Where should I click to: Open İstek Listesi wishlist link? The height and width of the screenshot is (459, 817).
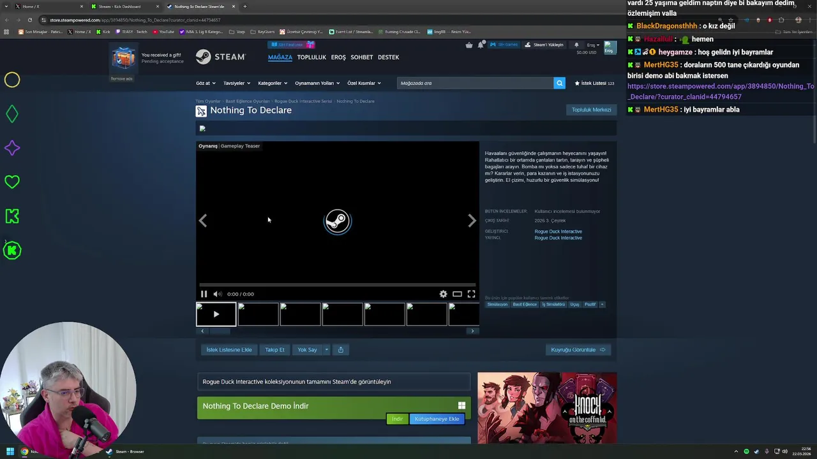coord(594,83)
